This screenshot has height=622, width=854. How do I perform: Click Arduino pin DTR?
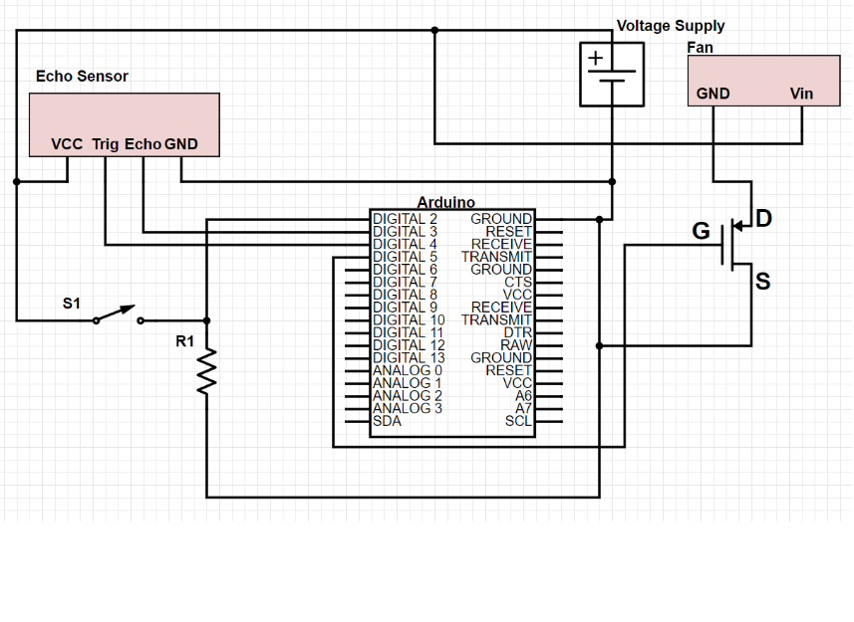518,332
